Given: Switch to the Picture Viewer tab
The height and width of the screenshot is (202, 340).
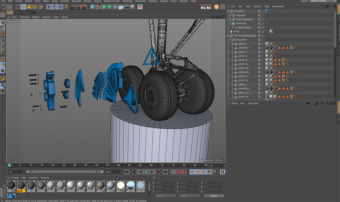Looking at the screenshot, I should [x=22, y=13].
